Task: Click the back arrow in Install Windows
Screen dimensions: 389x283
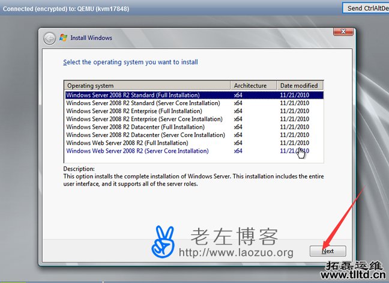Action: coord(50,38)
